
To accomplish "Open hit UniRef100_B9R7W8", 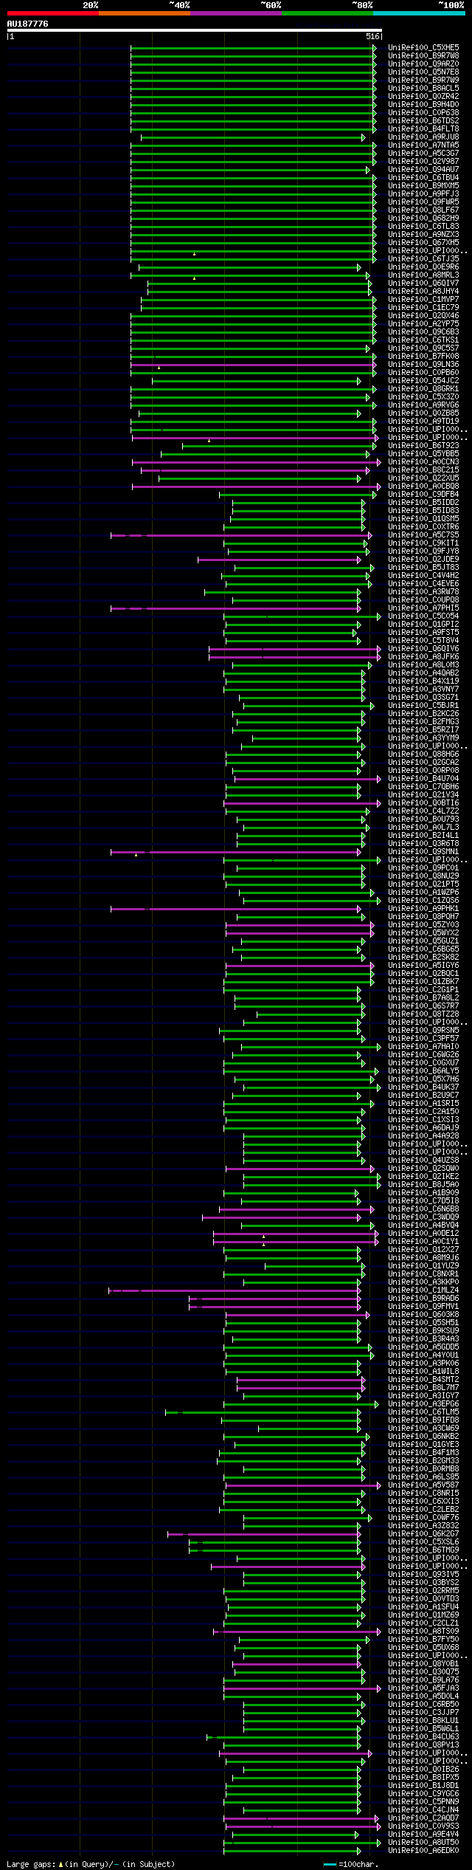I will click(423, 55).
